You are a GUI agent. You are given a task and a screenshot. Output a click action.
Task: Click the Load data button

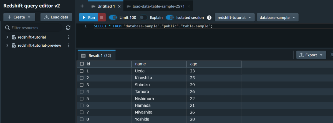coord(56,17)
